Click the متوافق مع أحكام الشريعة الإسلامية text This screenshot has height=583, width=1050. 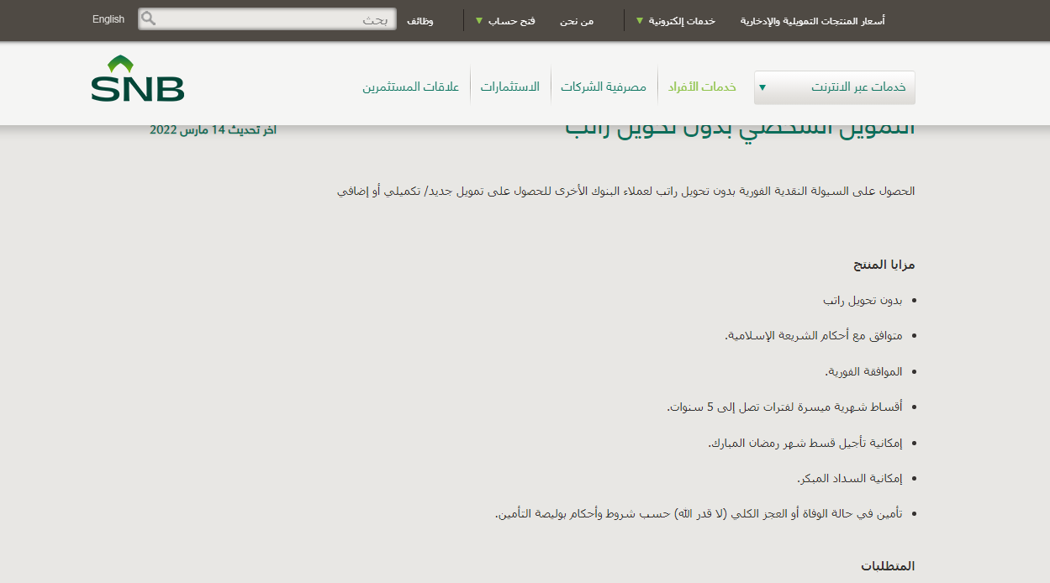(814, 336)
